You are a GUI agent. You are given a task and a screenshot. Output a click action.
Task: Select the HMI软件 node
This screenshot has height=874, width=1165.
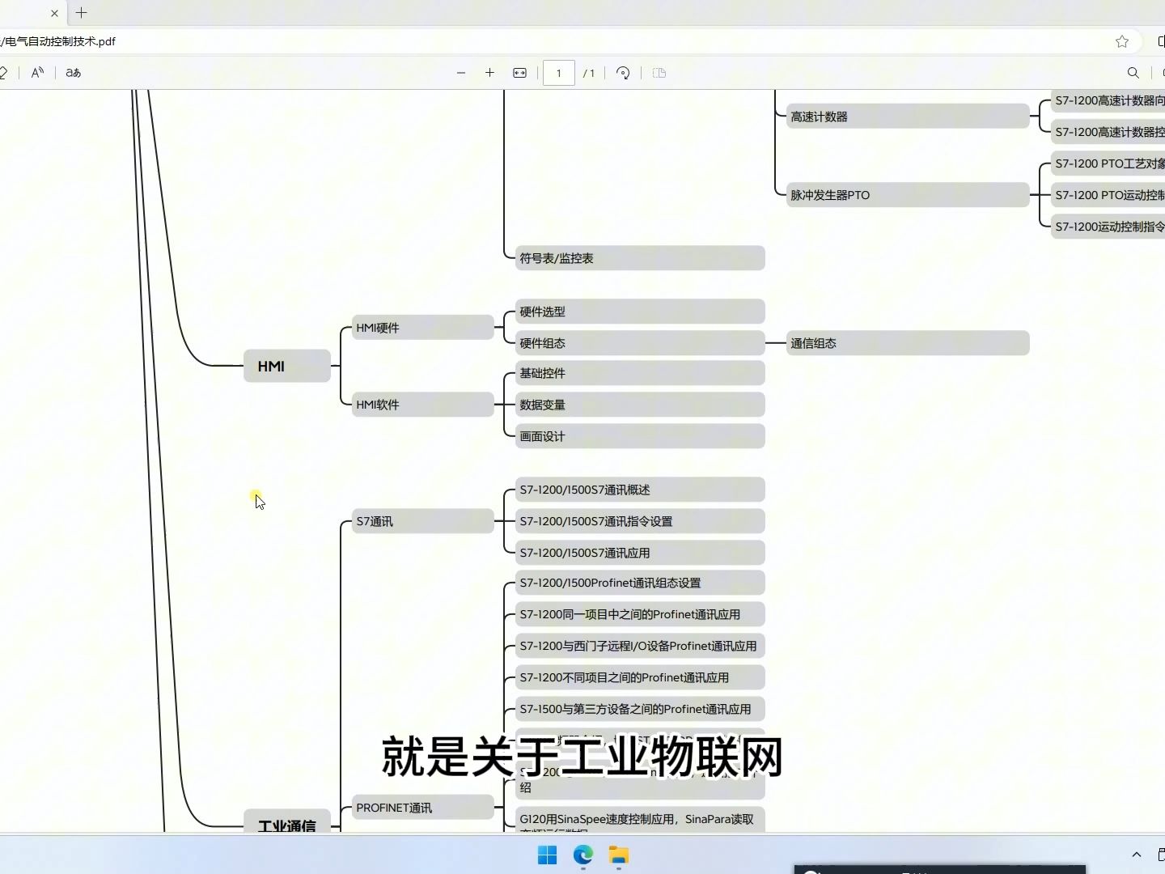423,405
